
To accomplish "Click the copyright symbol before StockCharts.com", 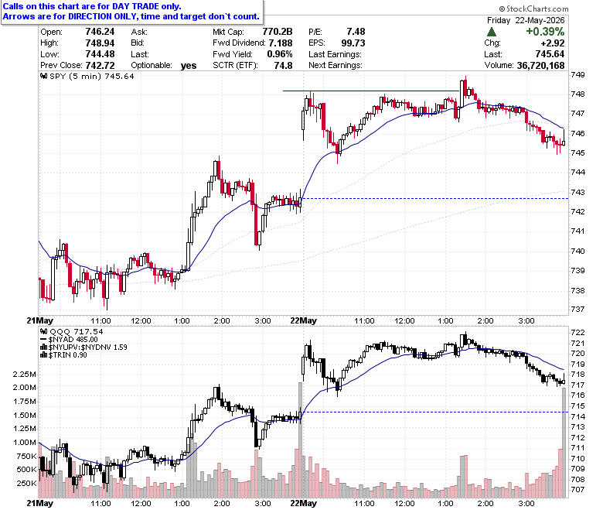I will coord(502,9).
